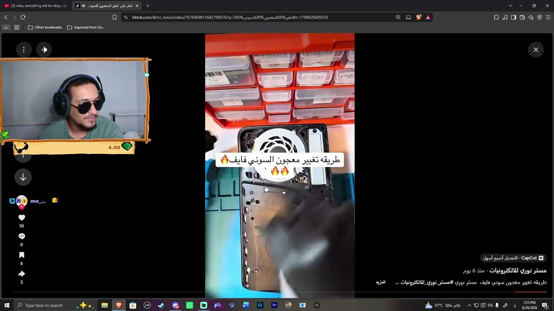This screenshot has height=311, width=554.
Task: Open the Brave Wallet
Action: (x=522, y=17)
